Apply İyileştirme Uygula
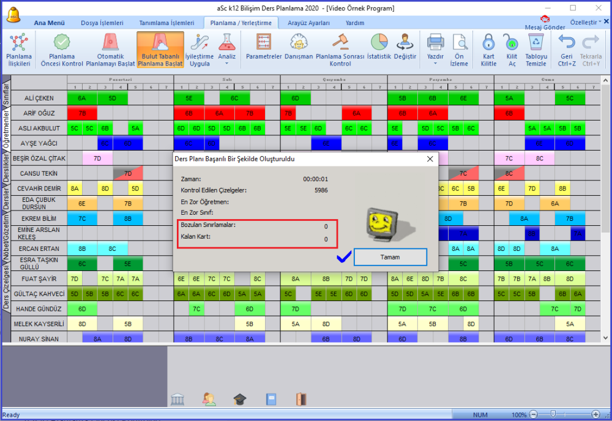 pos(200,50)
